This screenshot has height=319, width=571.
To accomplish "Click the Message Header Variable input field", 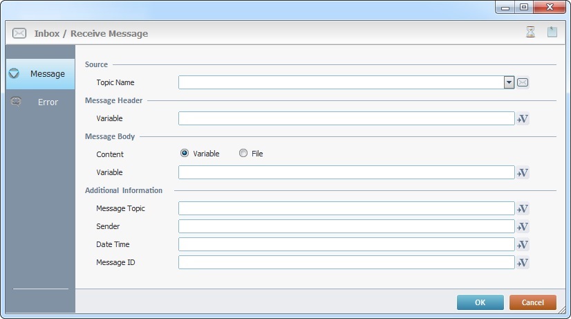I will [x=346, y=118].
